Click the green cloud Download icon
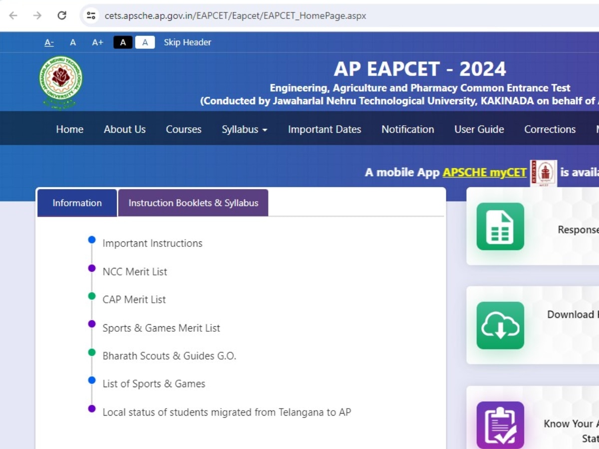 (x=499, y=325)
